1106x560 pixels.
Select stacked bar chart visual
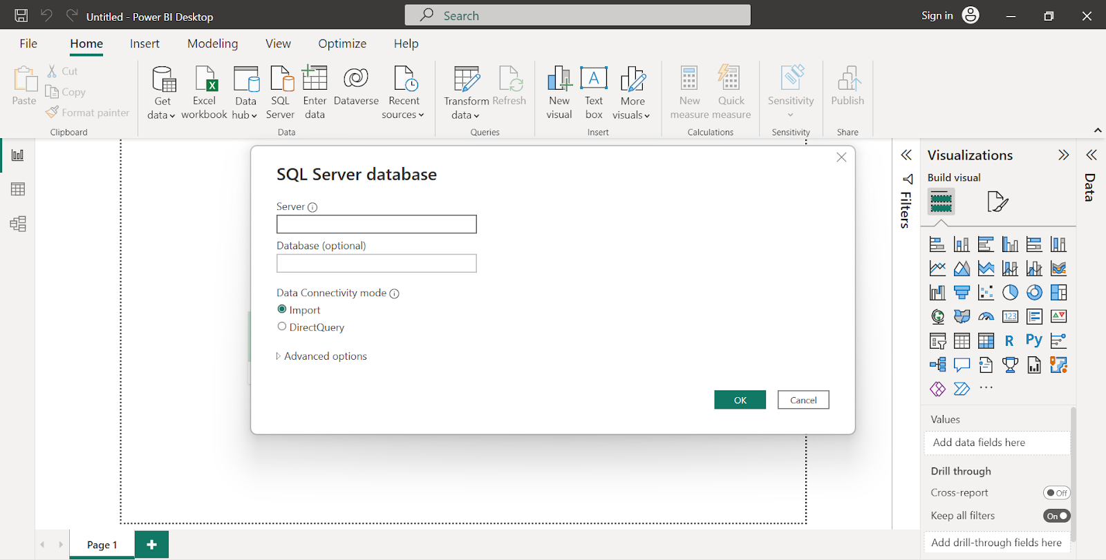937,244
